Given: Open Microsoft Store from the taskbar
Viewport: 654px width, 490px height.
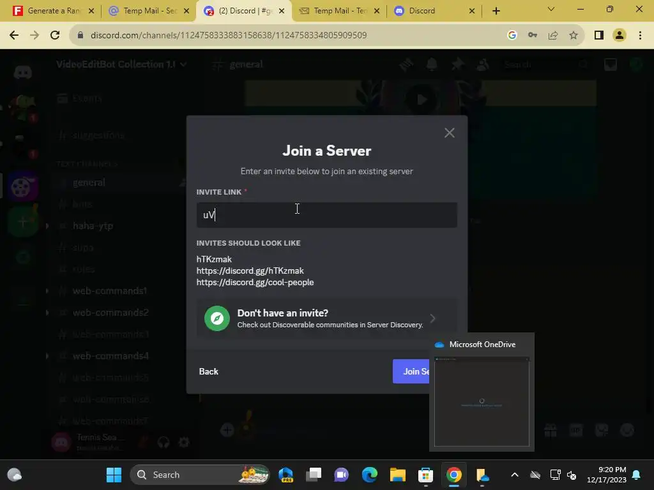Looking at the screenshot, I should pos(425,475).
